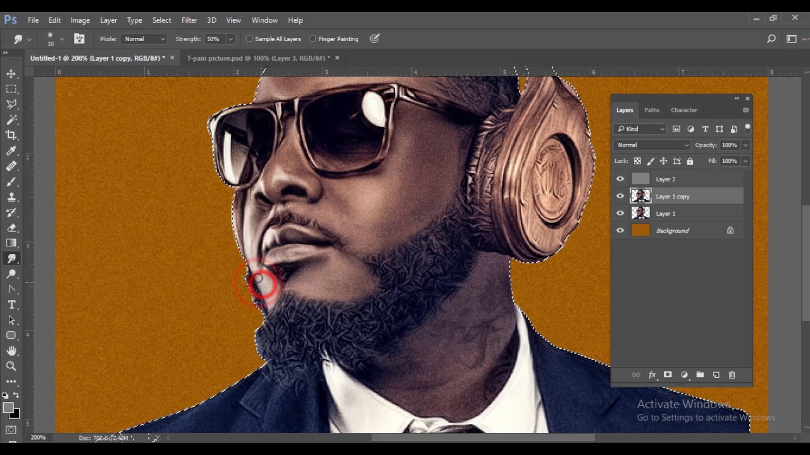Switch to T-pain picture.psd document tab
The height and width of the screenshot is (455, 810).
(258, 58)
